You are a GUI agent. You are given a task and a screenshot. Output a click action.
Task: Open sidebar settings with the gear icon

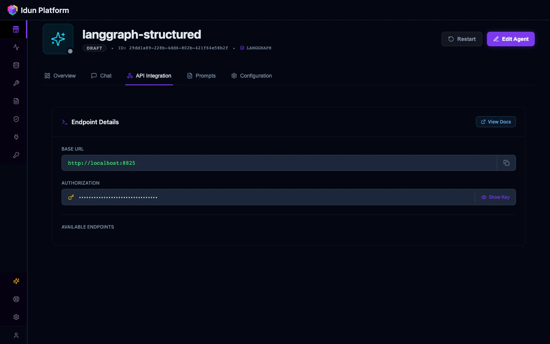pos(16,317)
